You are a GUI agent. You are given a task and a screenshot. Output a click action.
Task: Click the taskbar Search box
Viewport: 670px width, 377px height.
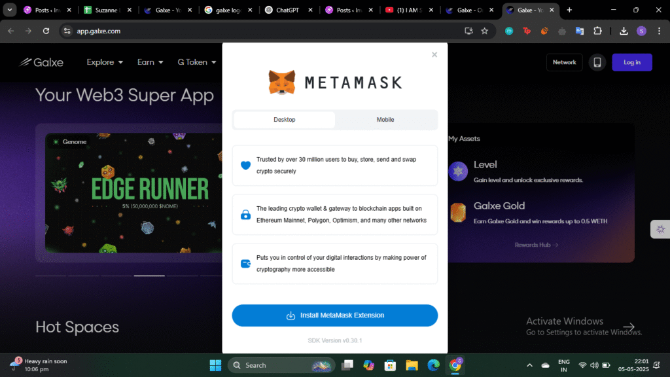click(x=281, y=365)
